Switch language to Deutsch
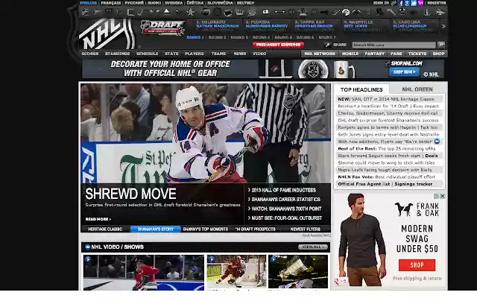This screenshot has width=477, height=298. pyautogui.click(x=245, y=3)
